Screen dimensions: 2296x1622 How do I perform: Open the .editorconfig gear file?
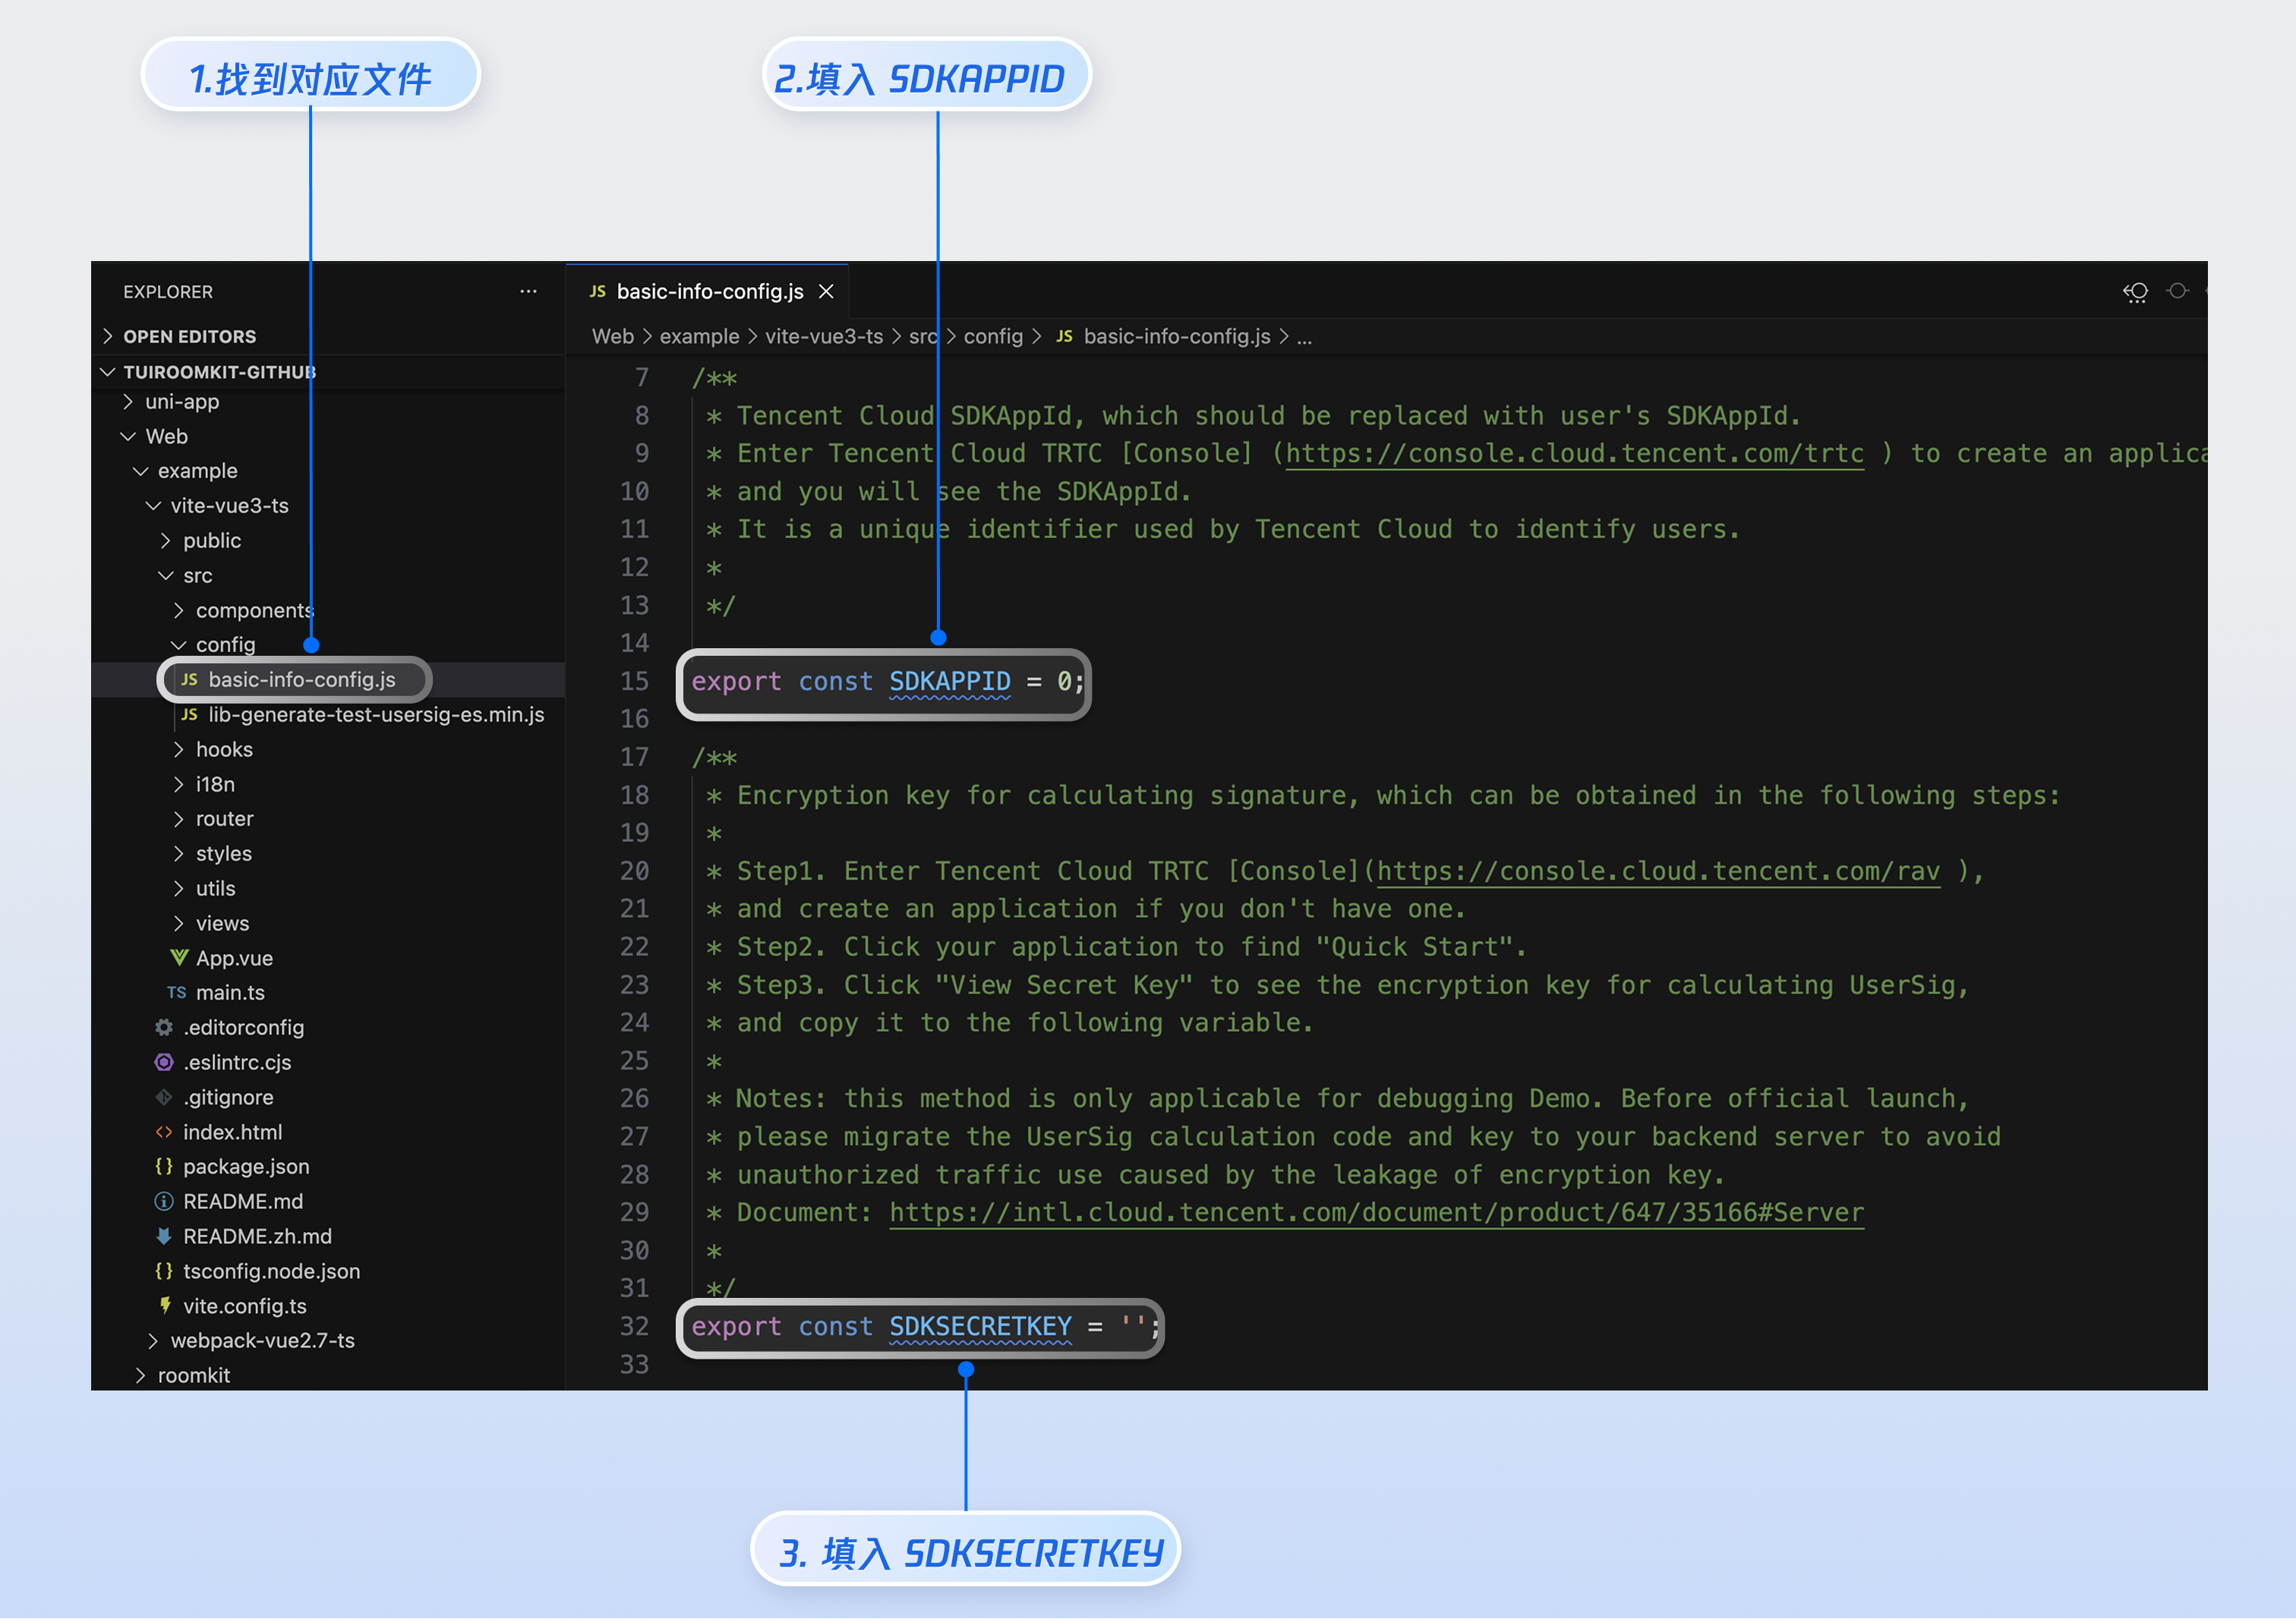pos(243,1028)
